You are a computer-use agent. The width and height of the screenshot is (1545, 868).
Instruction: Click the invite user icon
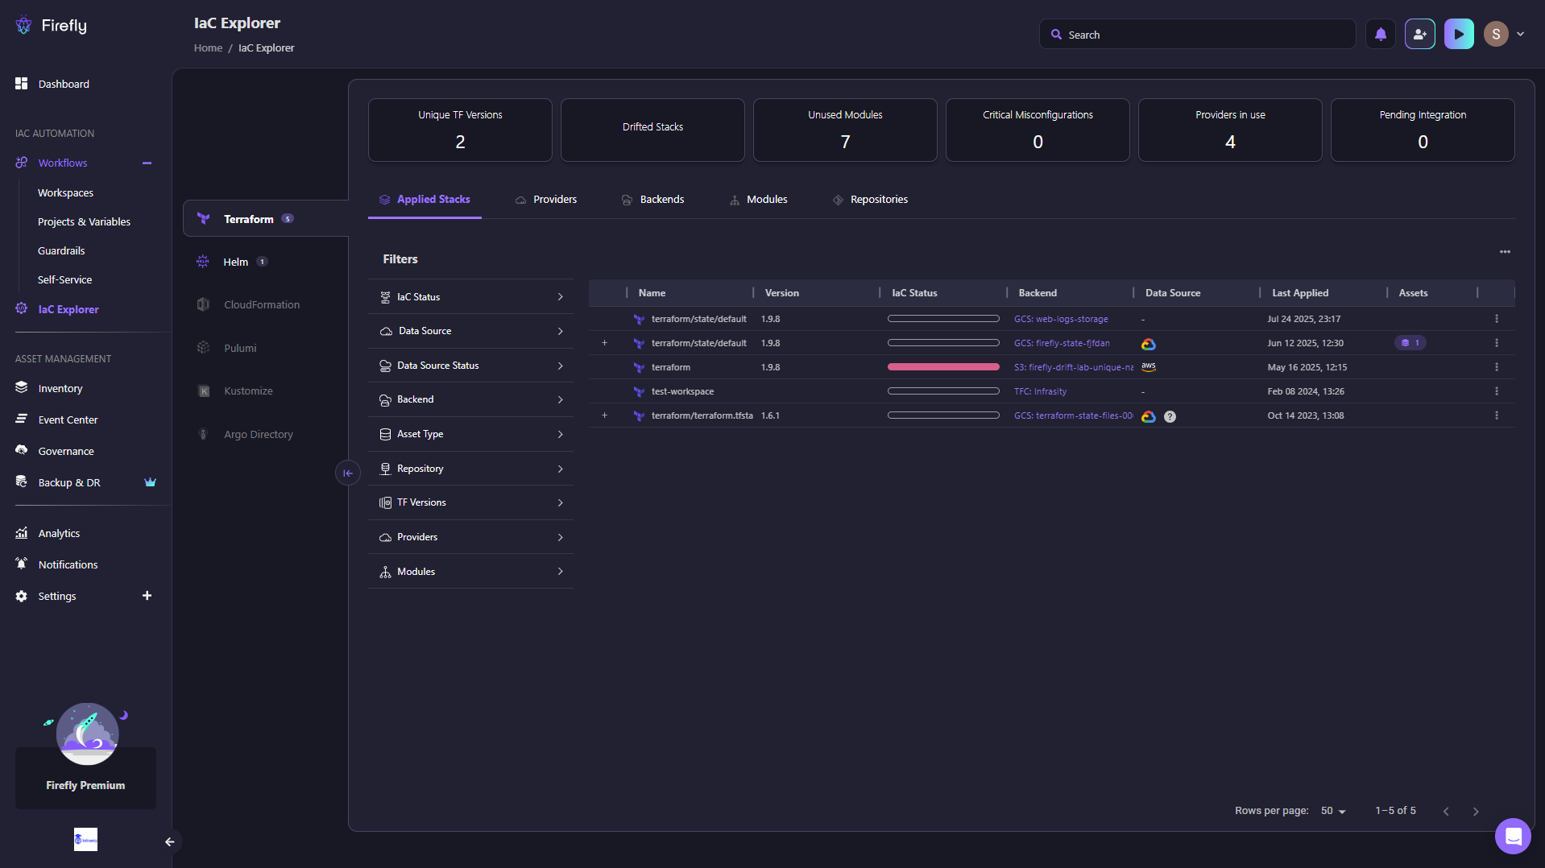pyautogui.click(x=1419, y=34)
